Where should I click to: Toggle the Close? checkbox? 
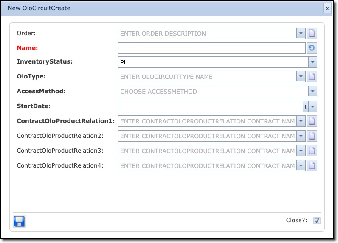click(x=317, y=221)
